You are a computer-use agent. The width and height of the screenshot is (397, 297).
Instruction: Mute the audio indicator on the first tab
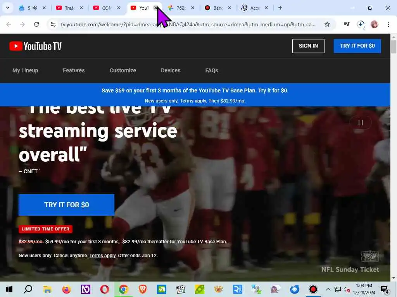tap(35, 8)
